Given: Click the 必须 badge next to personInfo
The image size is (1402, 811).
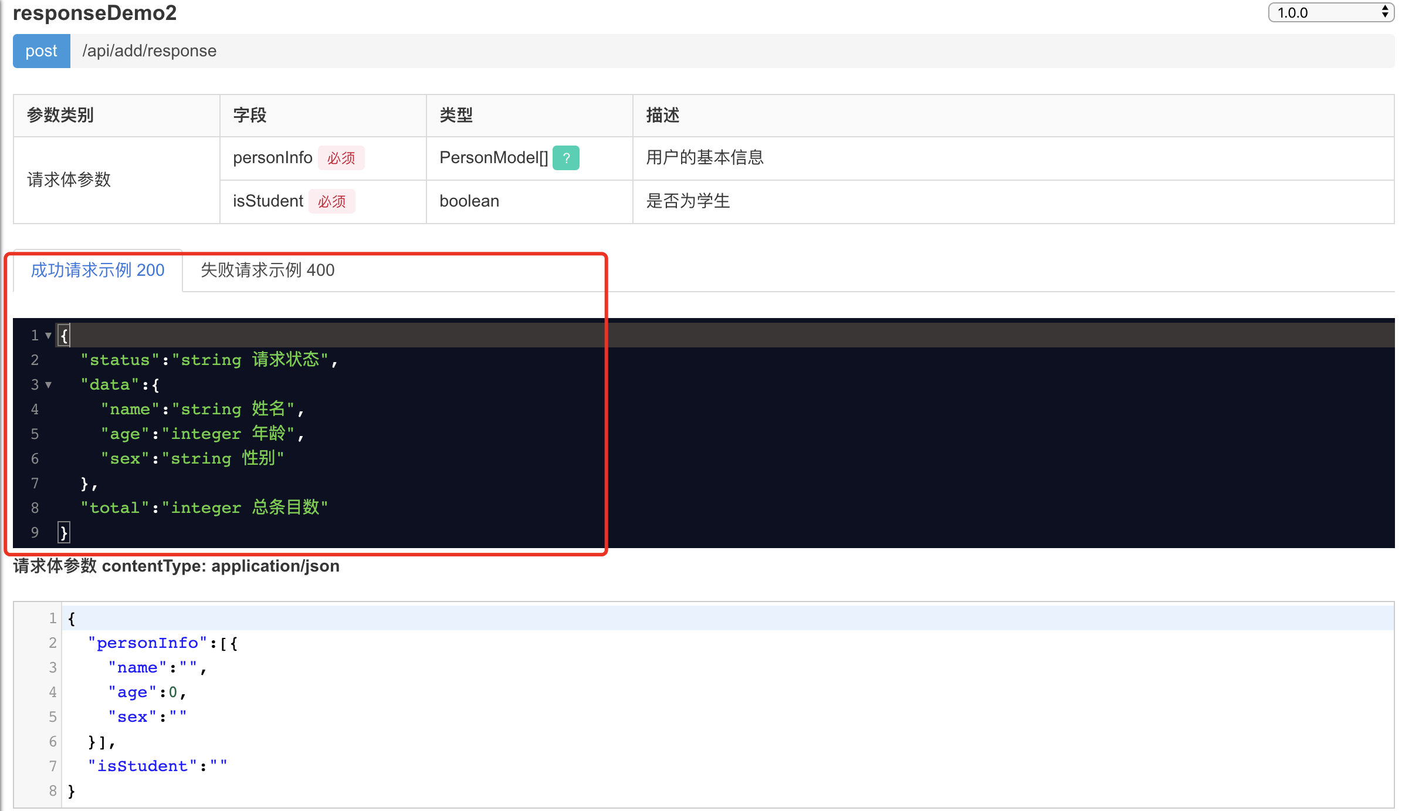Looking at the screenshot, I should [x=341, y=158].
